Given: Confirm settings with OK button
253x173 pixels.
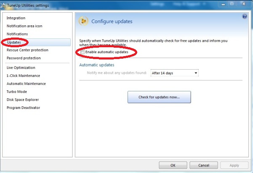Looking at the screenshot, I should pos(173,165).
